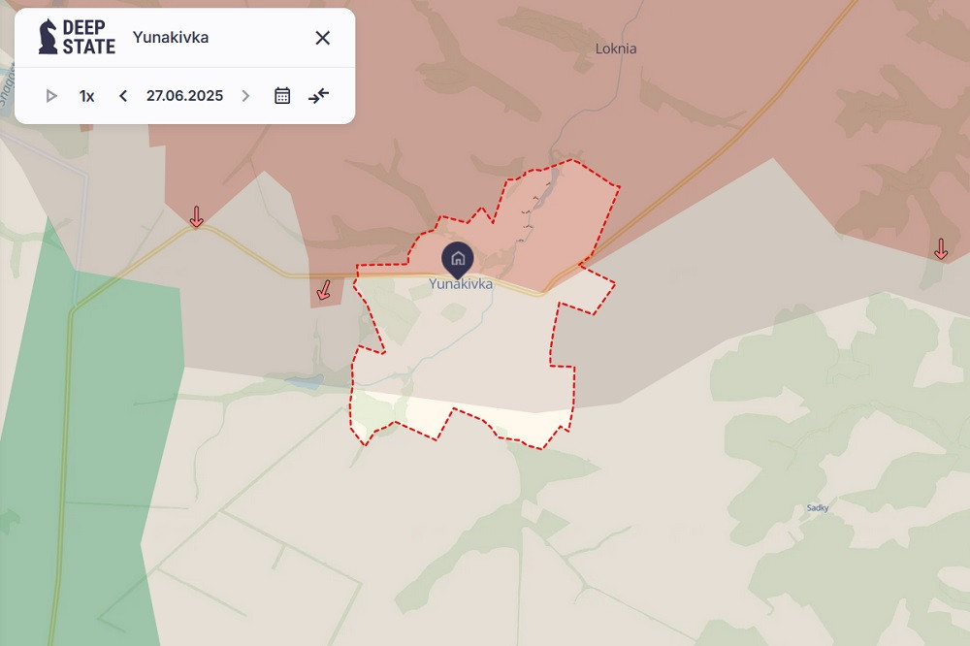Go to the previous date
The image size is (970, 646).
[x=123, y=96]
